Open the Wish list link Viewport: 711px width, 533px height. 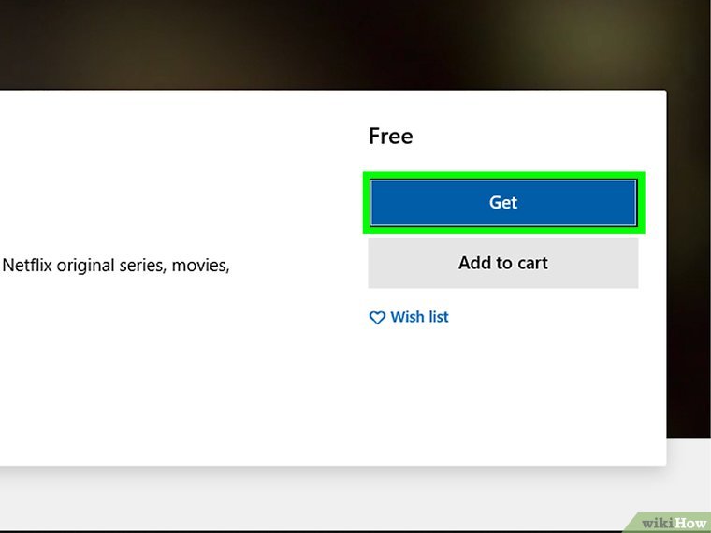coord(419,317)
